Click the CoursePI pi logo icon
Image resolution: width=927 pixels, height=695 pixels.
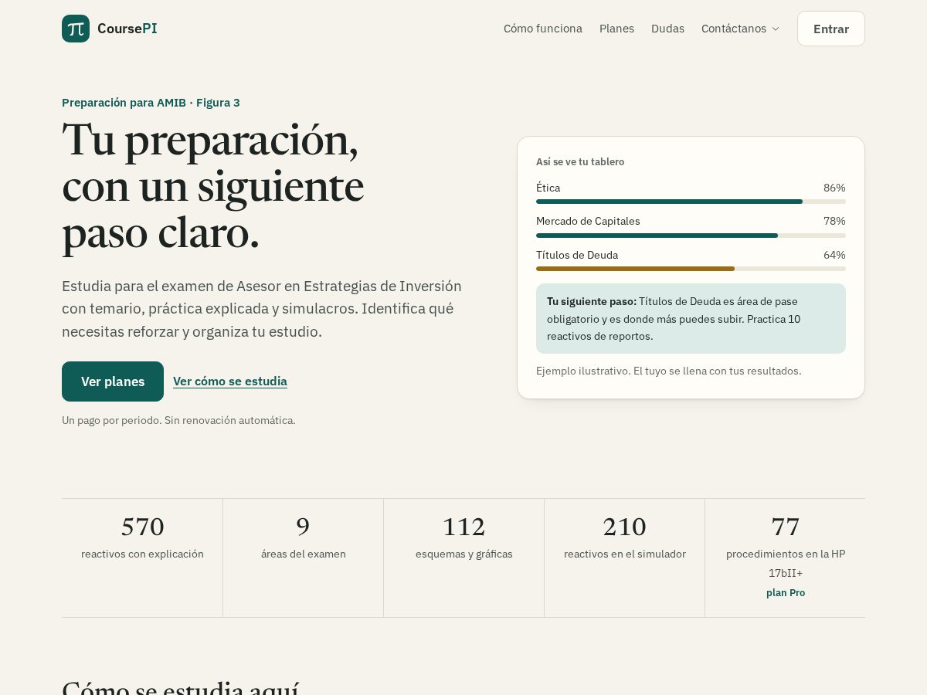[76, 29]
